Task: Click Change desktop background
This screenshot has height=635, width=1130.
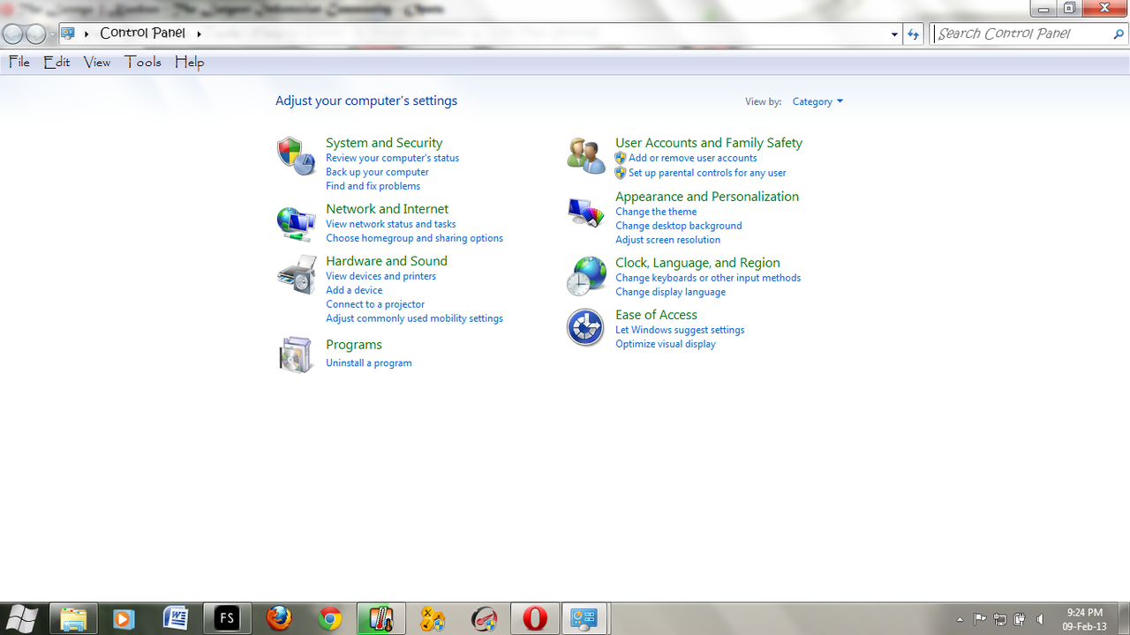Action: [678, 226]
